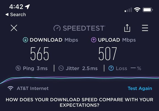This screenshot has height=111, width=159.
Task: Tap the download arrow icon
Action: [25, 40]
